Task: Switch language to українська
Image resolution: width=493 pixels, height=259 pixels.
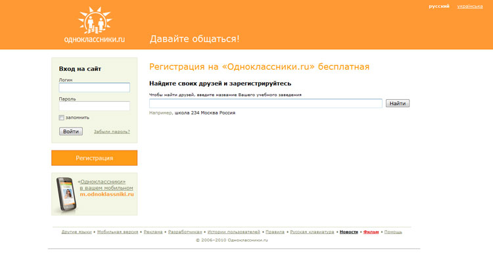Action: pyautogui.click(x=470, y=7)
